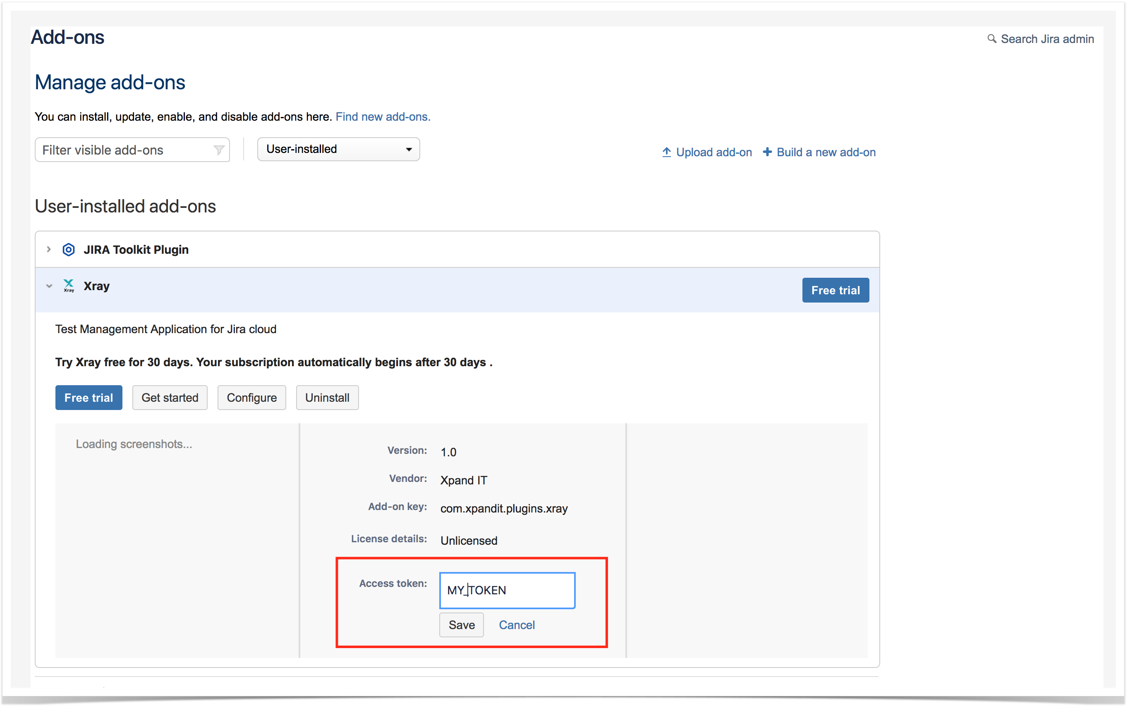Screen dimensions: 1130x708
Task: Uninstall the Xray add-on
Action: pyautogui.click(x=327, y=398)
